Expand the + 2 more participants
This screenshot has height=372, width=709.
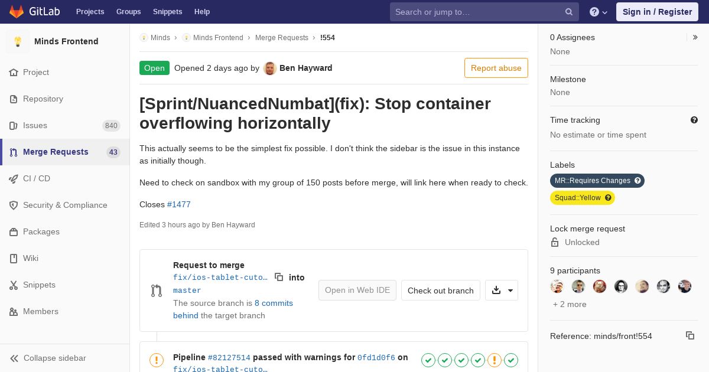pos(570,304)
